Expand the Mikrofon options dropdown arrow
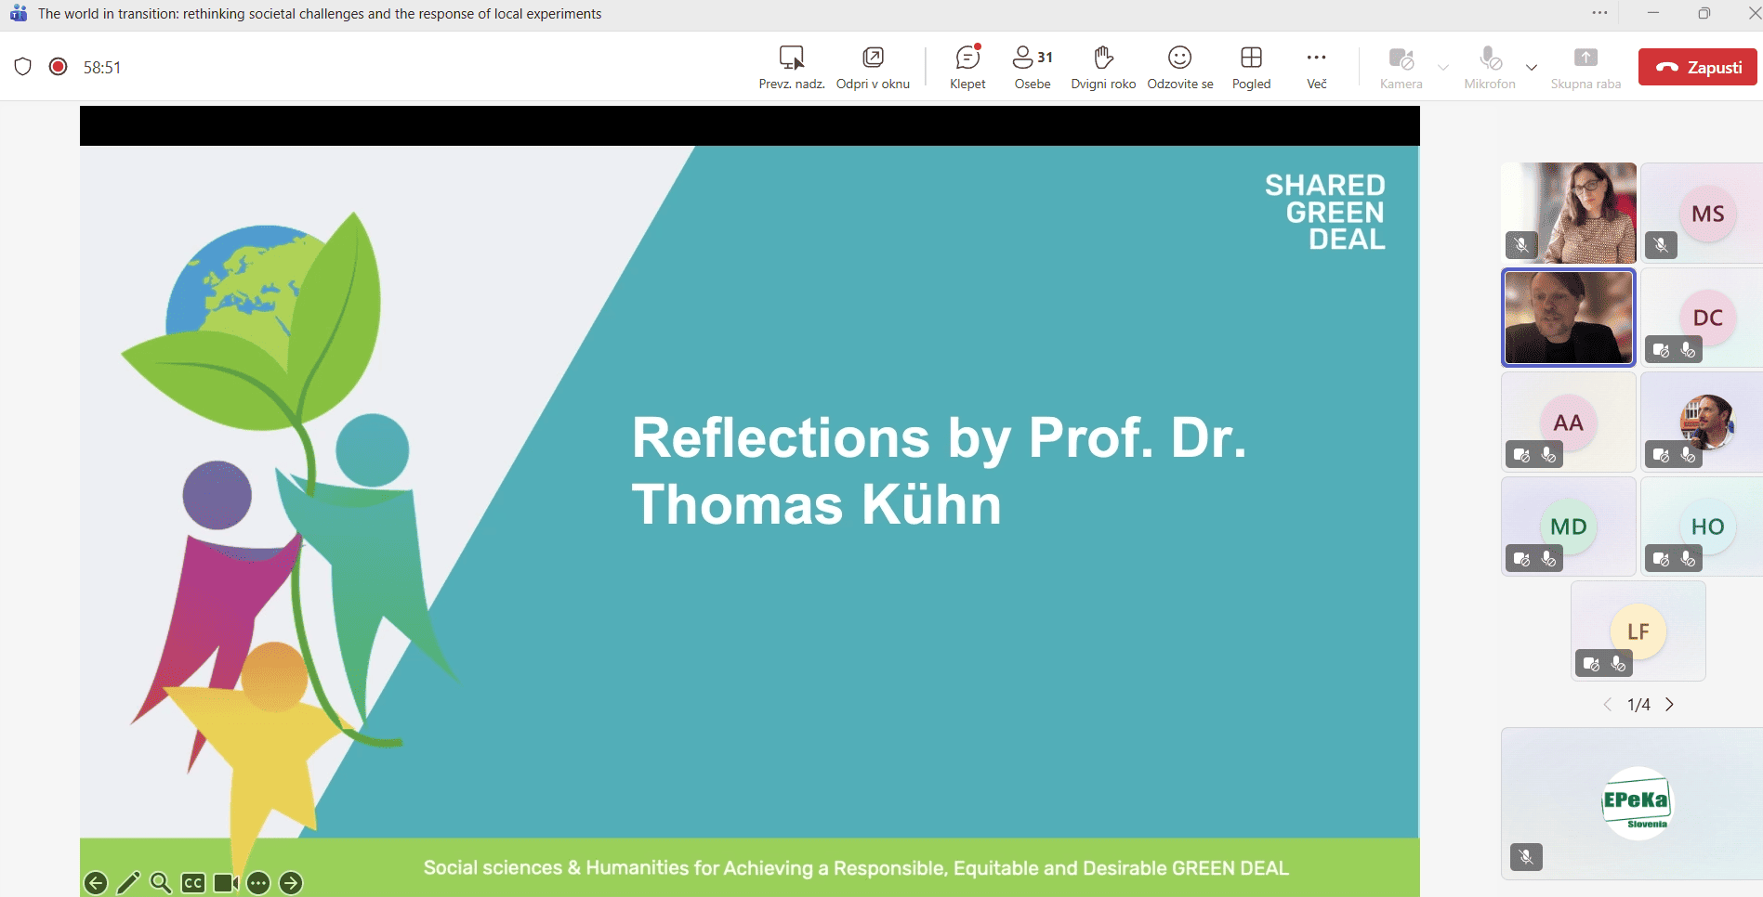Screen dimensions: 1763x897 (x=1532, y=68)
